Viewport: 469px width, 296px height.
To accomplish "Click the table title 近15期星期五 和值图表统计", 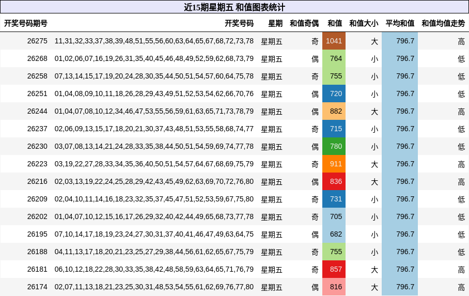I will click(234, 7).
